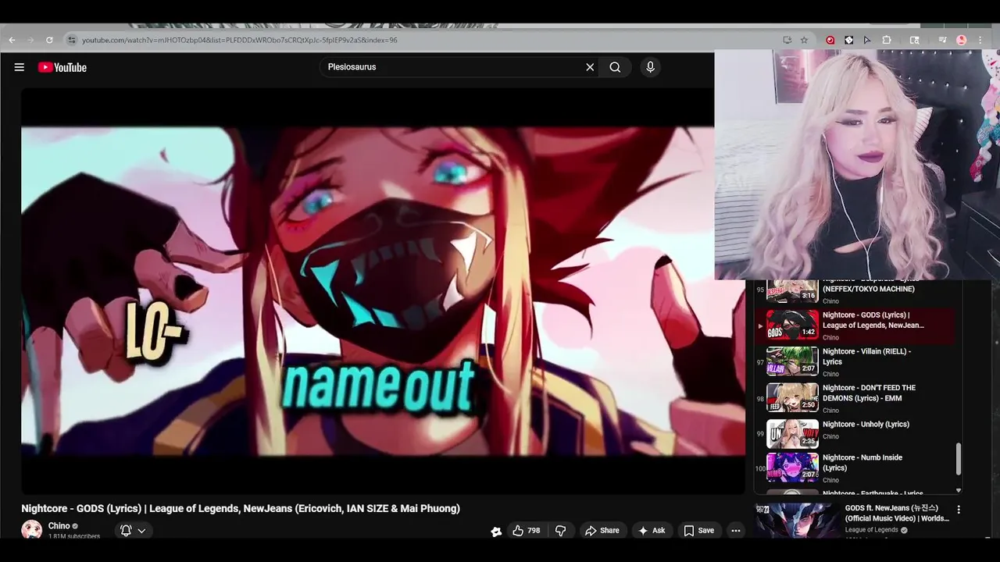Open the Chino channel name link
Viewport: 1000px width, 562px height.
59,526
